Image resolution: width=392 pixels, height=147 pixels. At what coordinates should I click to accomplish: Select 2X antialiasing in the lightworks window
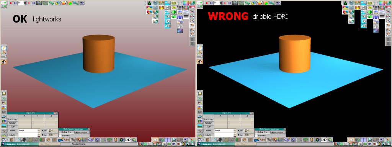168,17
